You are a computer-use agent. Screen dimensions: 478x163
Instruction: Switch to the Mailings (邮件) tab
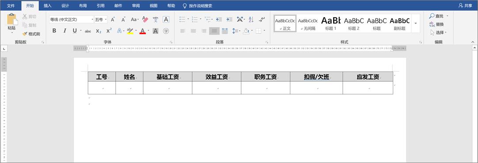(x=118, y=6)
